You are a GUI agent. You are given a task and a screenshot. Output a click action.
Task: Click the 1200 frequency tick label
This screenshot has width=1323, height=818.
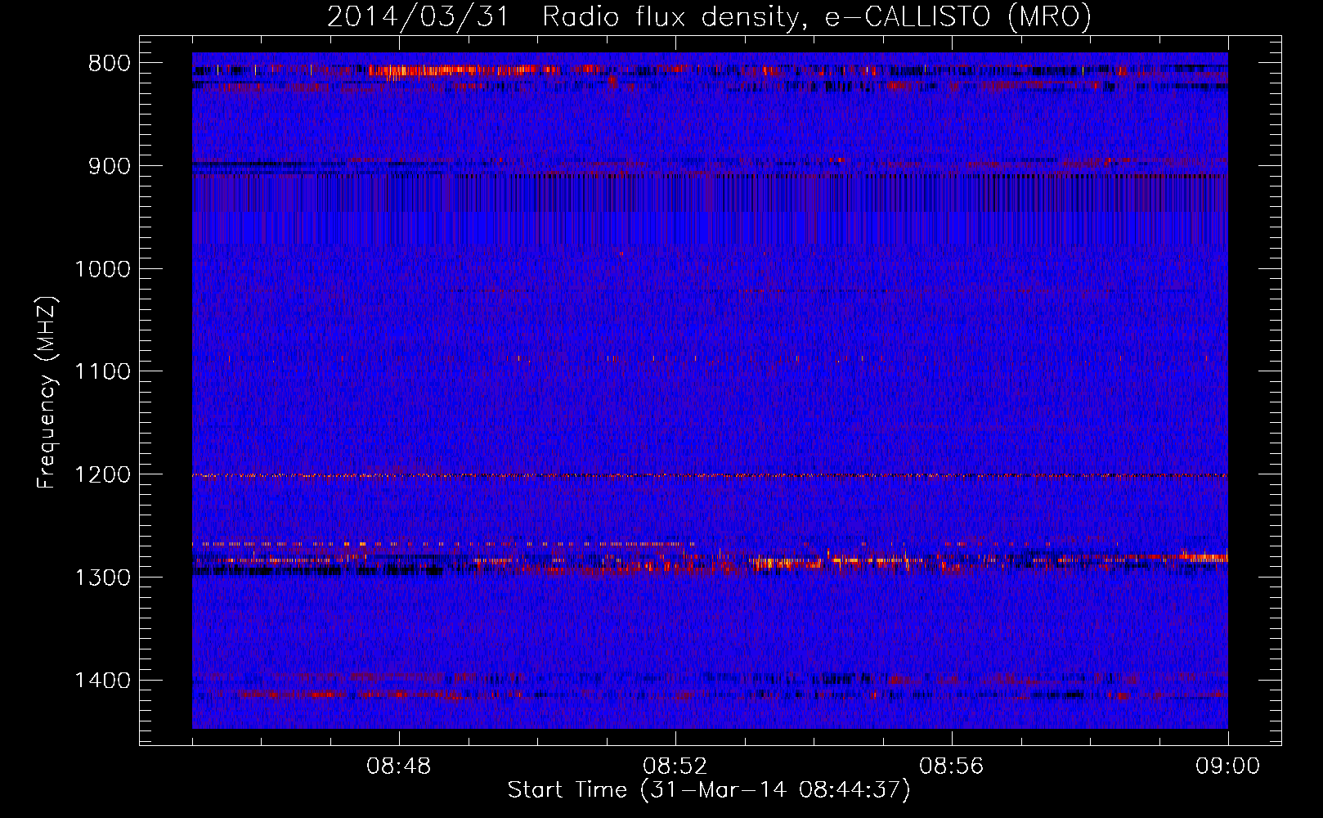point(103,475)
